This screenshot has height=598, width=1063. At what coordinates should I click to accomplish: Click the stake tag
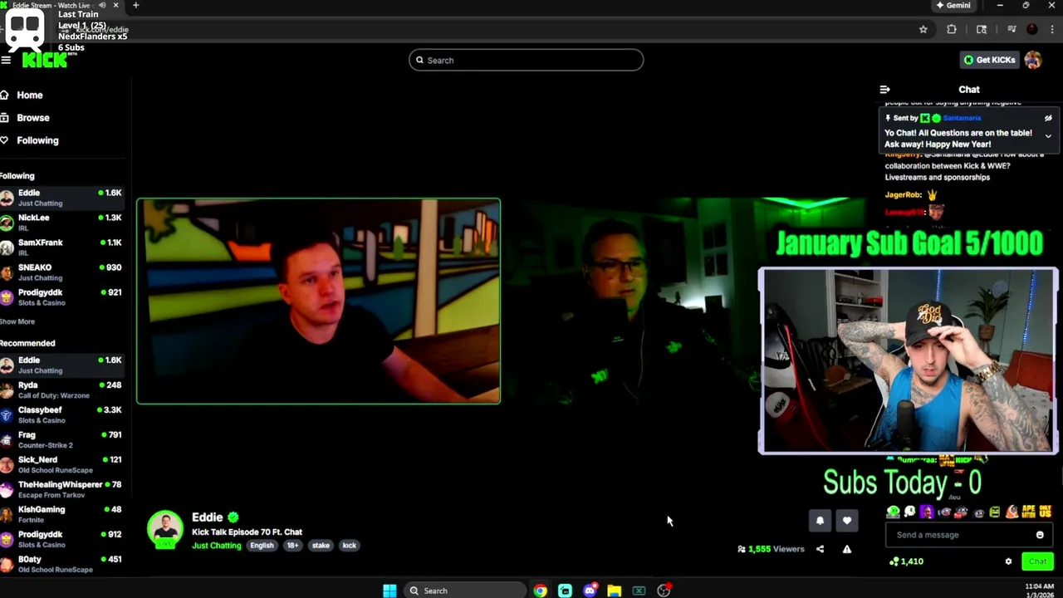point(321,546)
